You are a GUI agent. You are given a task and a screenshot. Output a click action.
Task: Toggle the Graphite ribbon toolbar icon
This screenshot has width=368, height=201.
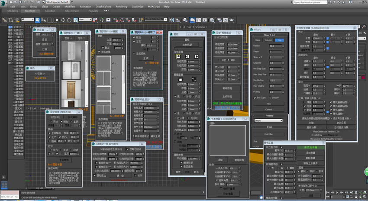193,20
